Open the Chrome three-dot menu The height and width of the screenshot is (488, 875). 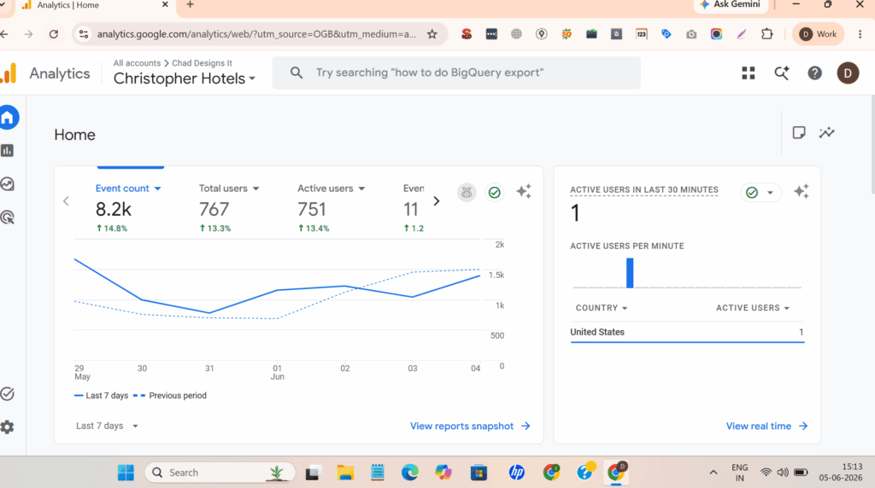(860, 34)
